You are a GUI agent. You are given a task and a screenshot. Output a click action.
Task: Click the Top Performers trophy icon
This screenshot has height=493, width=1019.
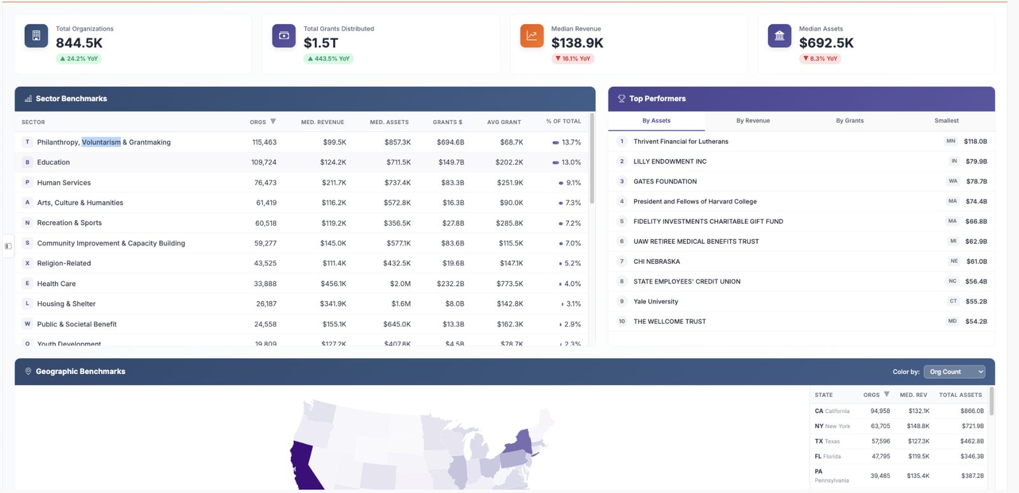[x=622, y=99]
